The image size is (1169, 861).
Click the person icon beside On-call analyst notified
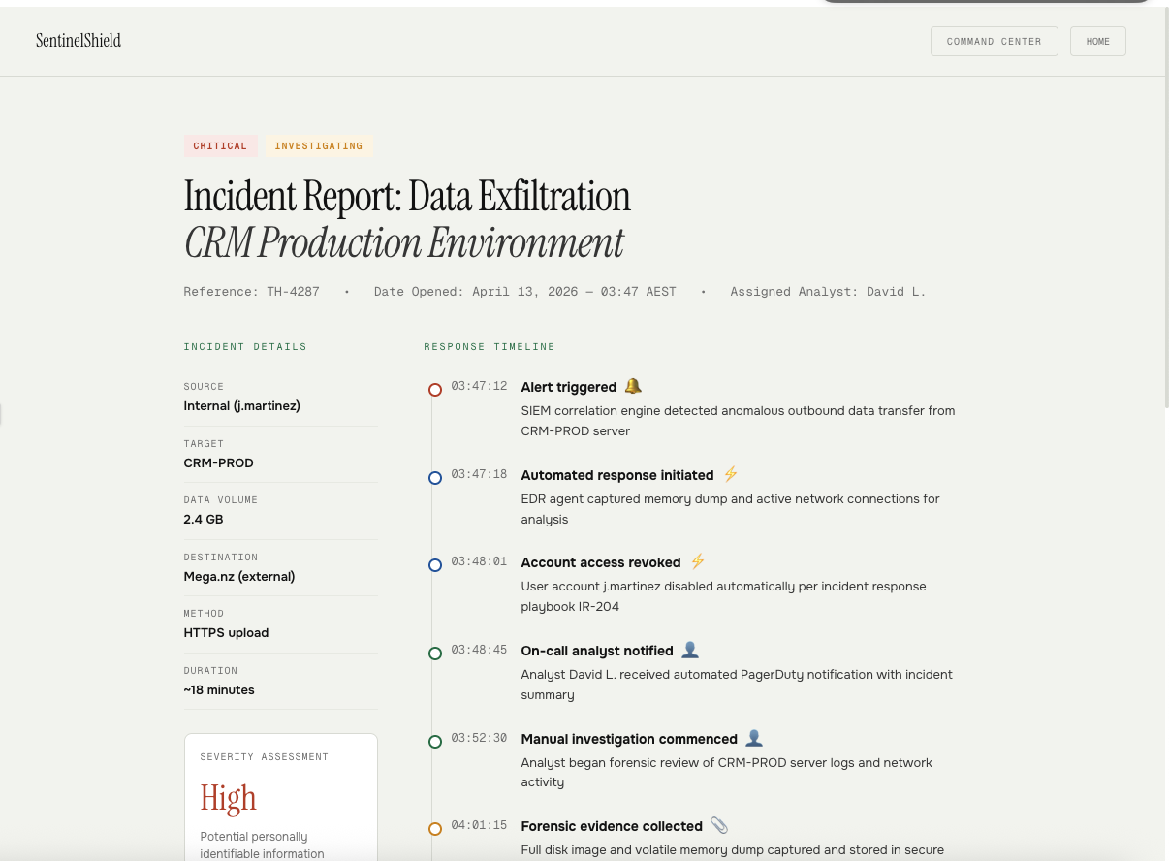pyautogui.click(x=690, y=650)
